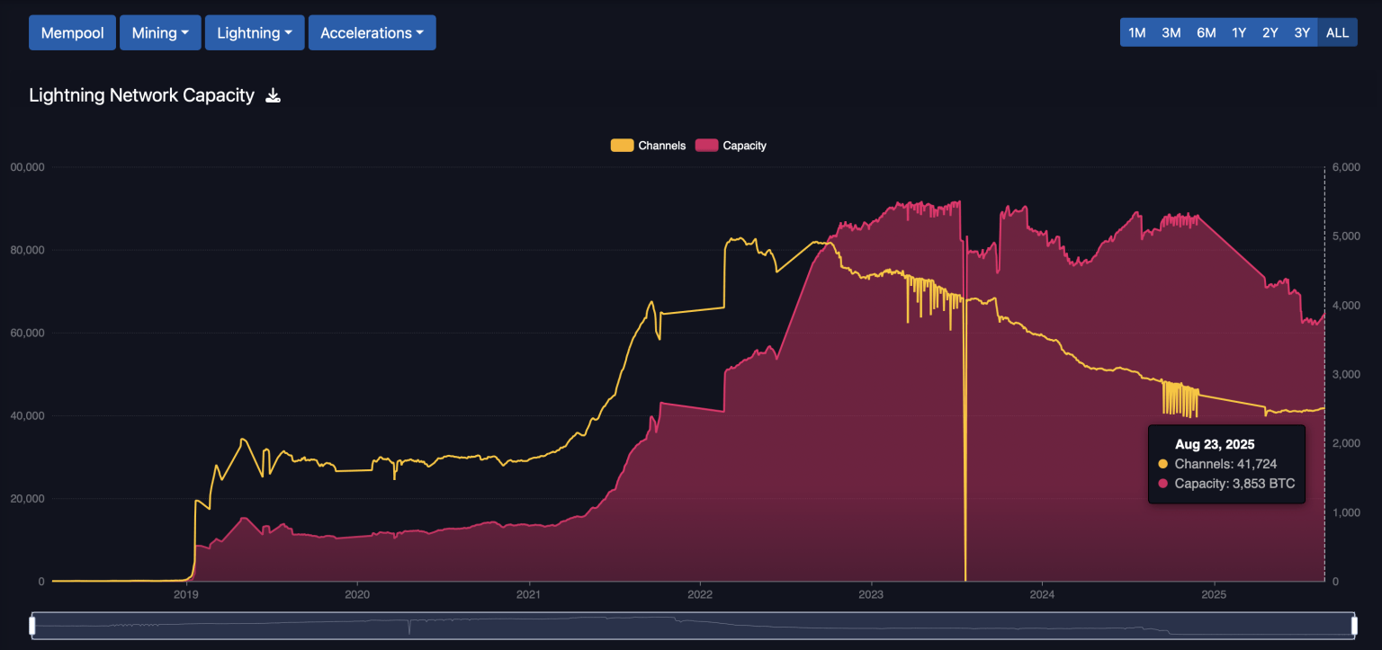
Task: Expand the Lightning navigation menu
Action: 255,32
